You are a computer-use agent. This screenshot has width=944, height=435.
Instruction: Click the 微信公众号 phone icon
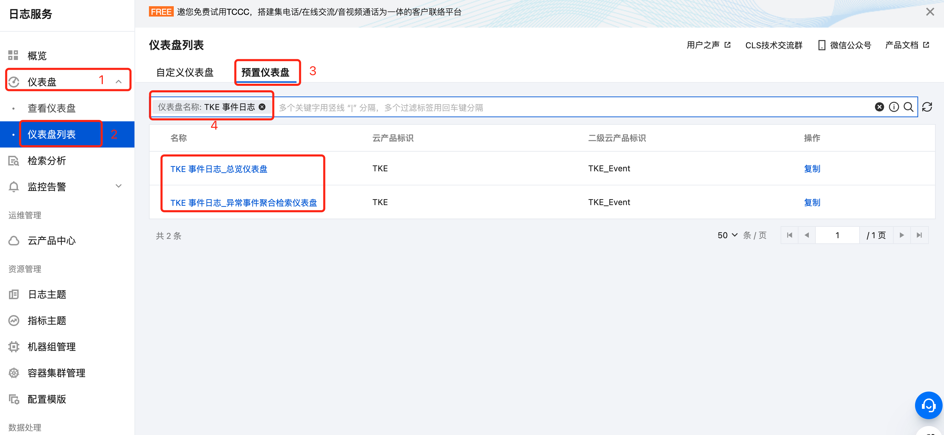pyautogui.click(x=822, y=45)
